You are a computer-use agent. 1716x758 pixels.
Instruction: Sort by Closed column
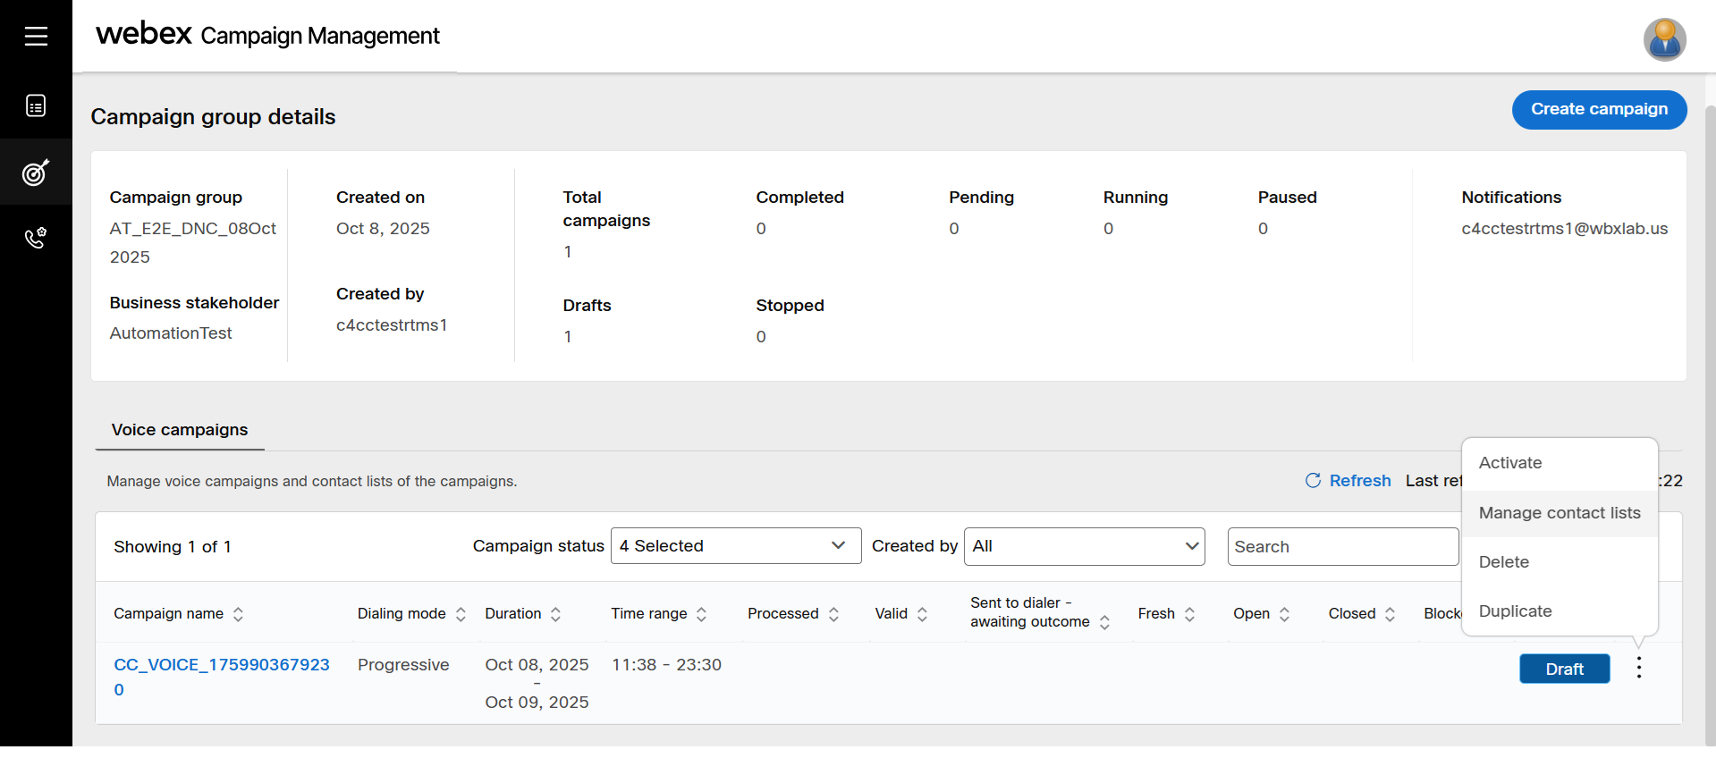1390,614
